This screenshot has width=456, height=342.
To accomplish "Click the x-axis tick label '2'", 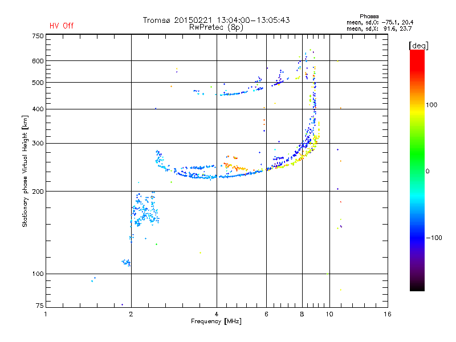I will click(x=131, y=314).
